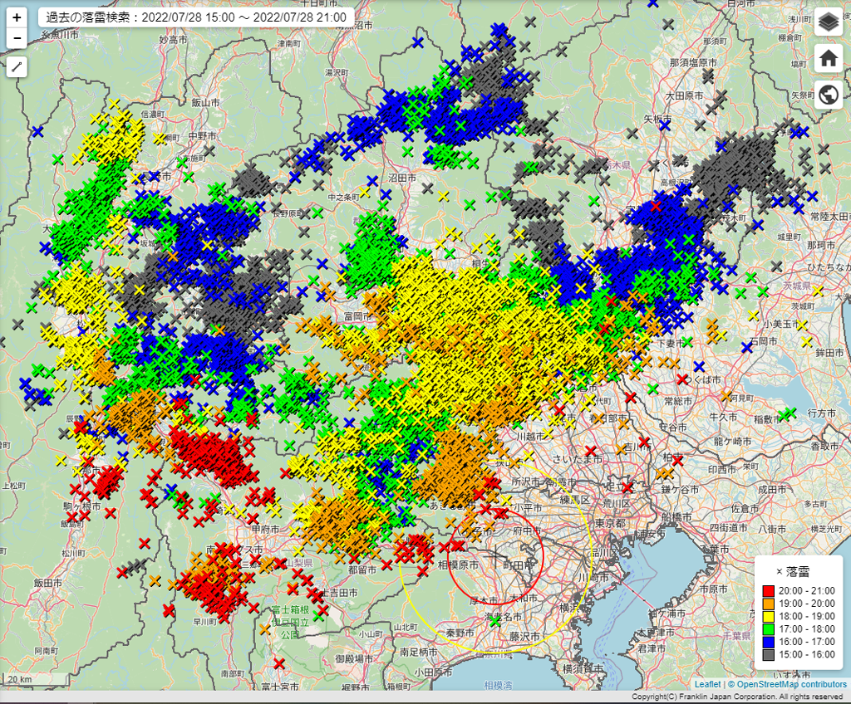851x704 pixels.
Task: Click the yellow 18:00 - 19:00 legend swatch
Action: coord(769,617)
